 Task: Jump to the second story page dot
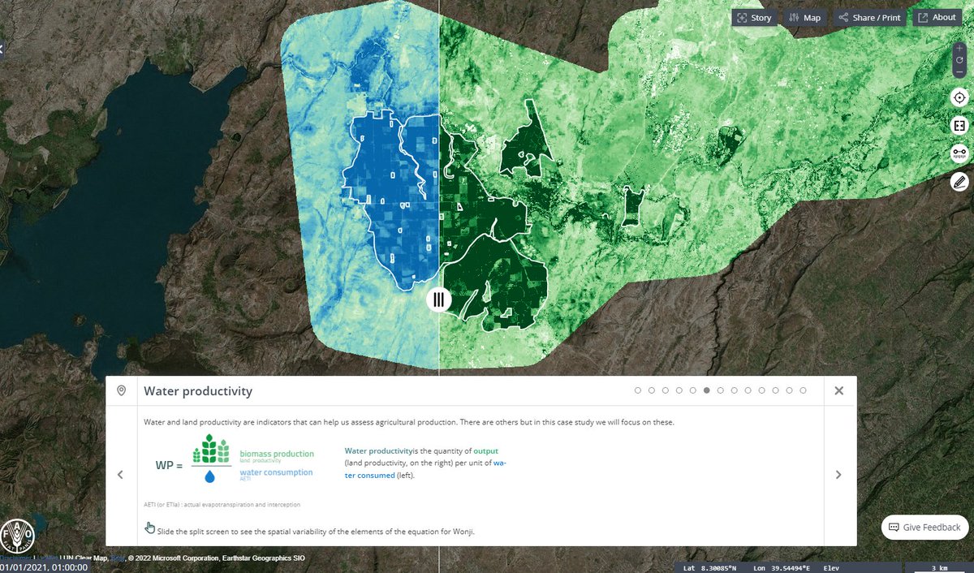click(652, 390)
